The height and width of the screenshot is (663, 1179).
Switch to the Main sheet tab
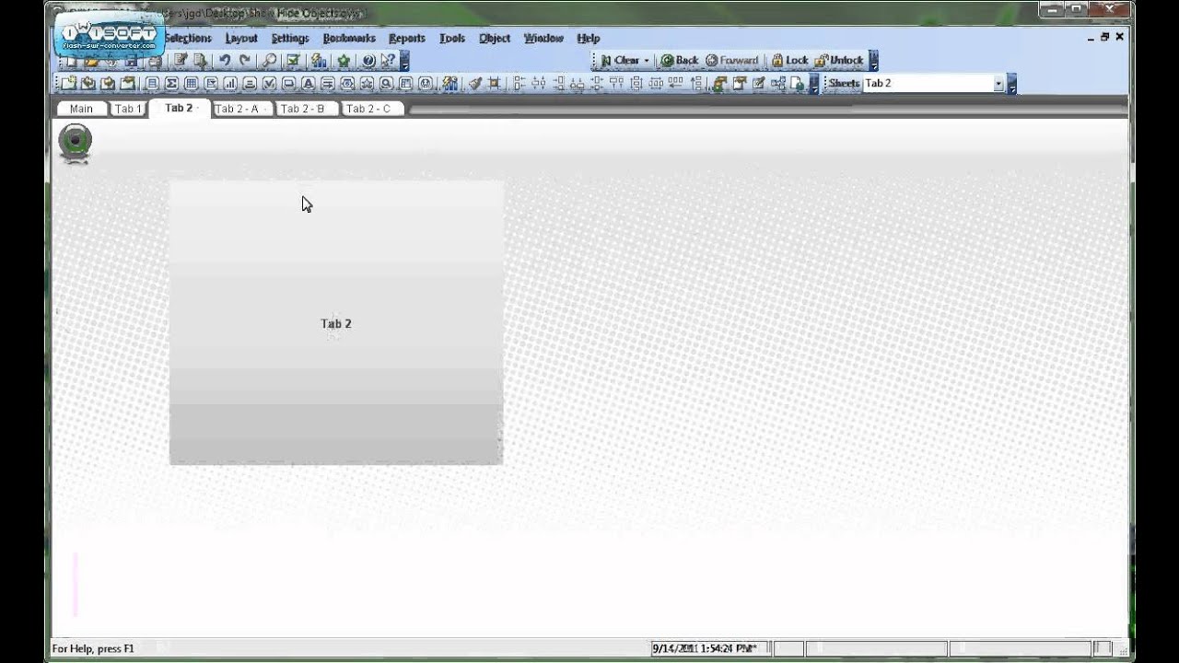click(81, 109)
